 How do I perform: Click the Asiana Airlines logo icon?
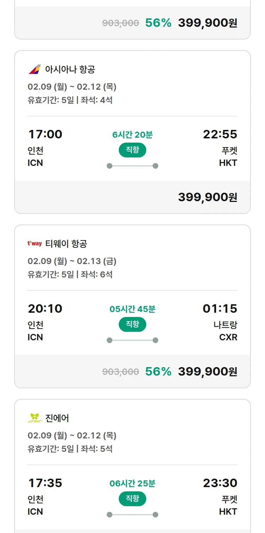coord(35,69)
